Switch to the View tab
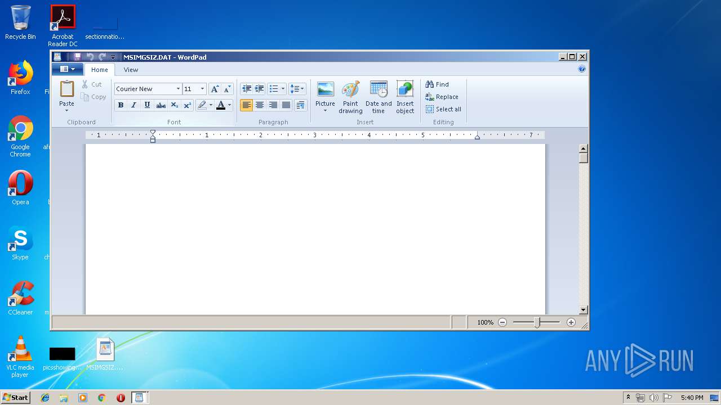 click(131, 70)
